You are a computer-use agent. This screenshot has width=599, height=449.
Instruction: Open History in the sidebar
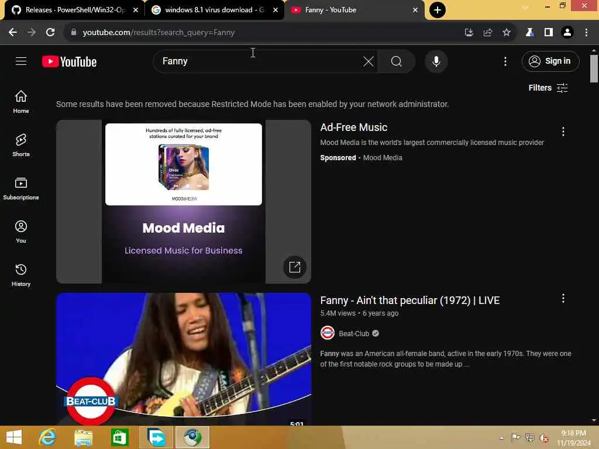click(21, 275)
